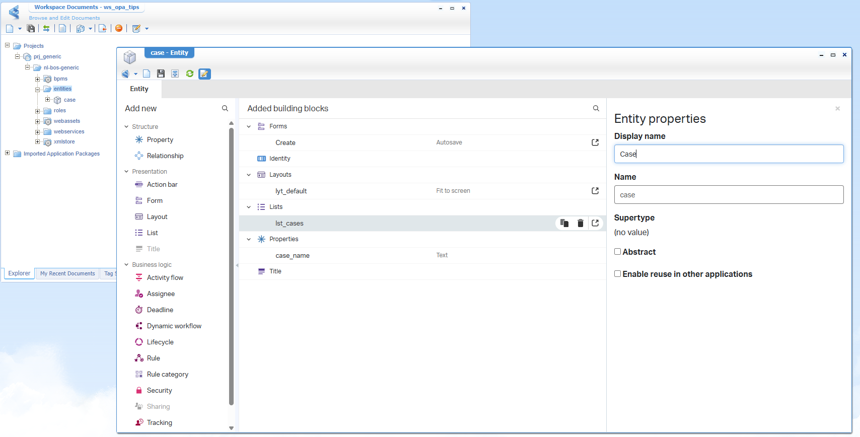
Task: Click the save icon in entity toolbar
Action: (161, 74)
